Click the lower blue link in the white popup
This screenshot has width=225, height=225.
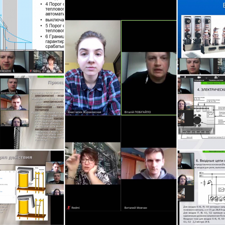coord(1,192)
